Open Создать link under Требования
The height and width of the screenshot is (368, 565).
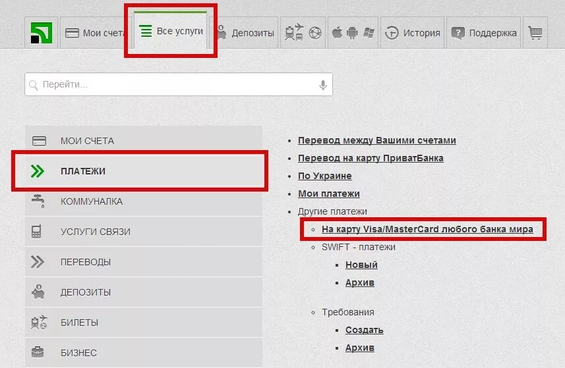[365, 330]
